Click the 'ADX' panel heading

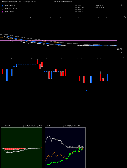(x=48, y=126)
